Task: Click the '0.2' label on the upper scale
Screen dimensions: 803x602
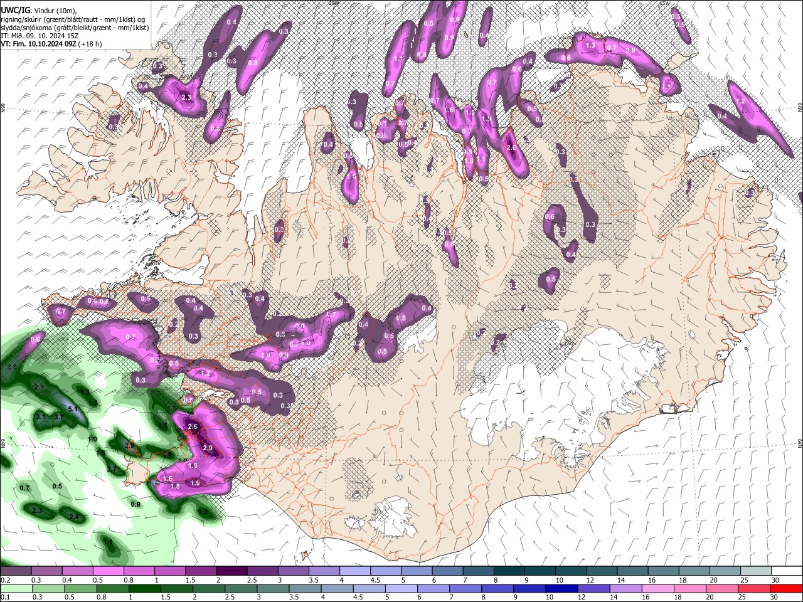Action: pos(5,580)
